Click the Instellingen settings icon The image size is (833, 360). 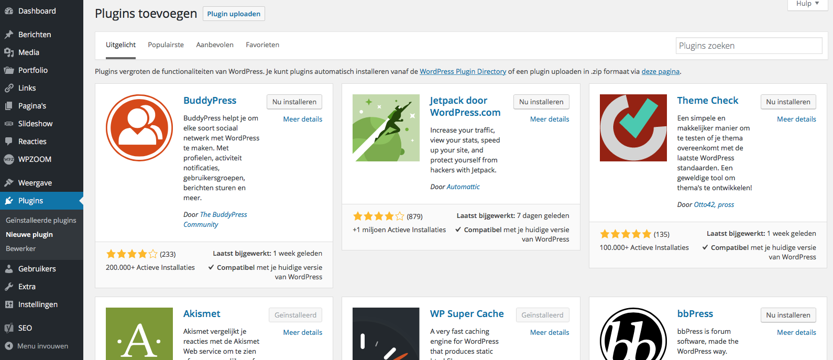[x=9, y=304]
